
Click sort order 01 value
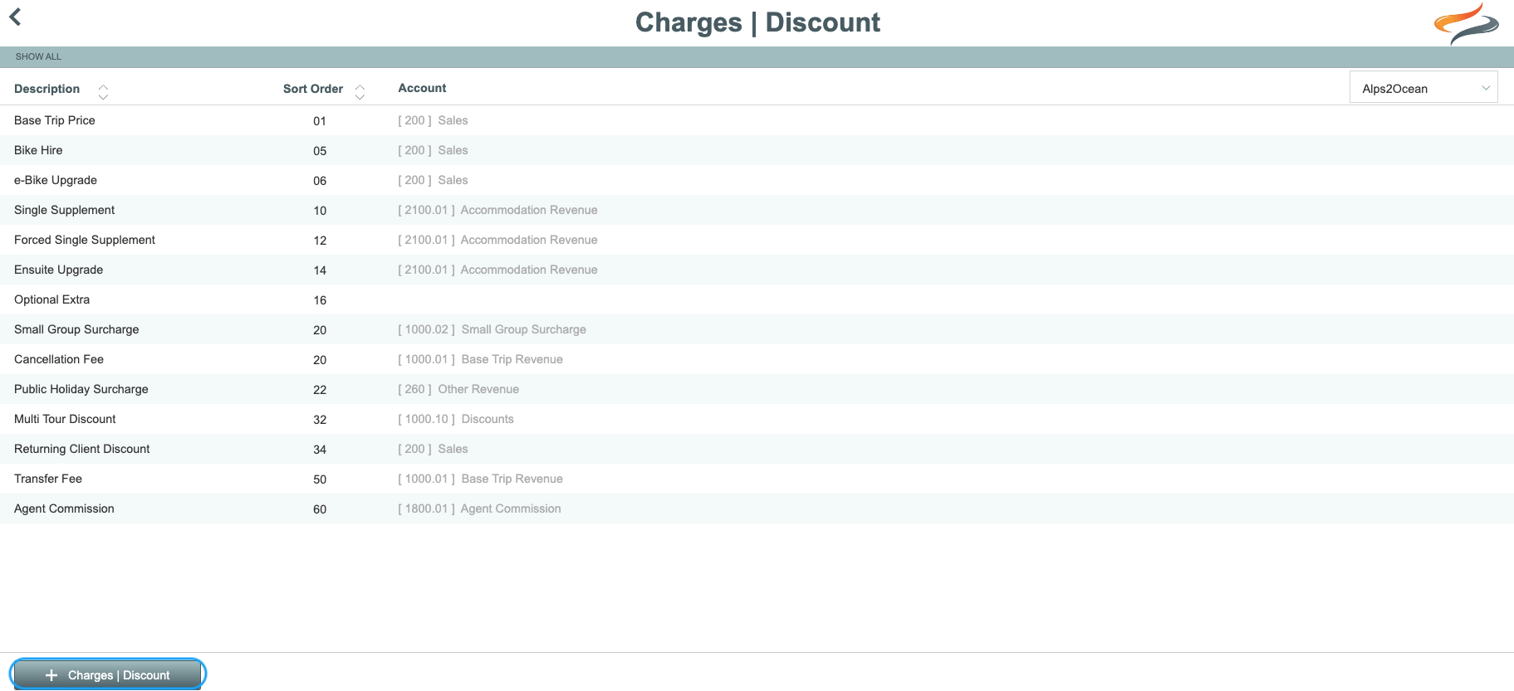pos(320,121)
